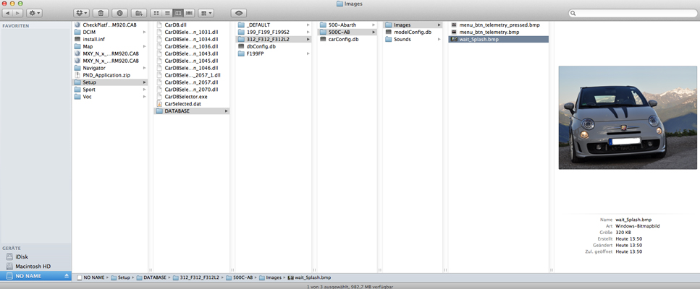Viewport: 700px width, 289px height.
Task: Click 500C-AB in the path bar
Action: pyautogui.click(x=242, y=277)
